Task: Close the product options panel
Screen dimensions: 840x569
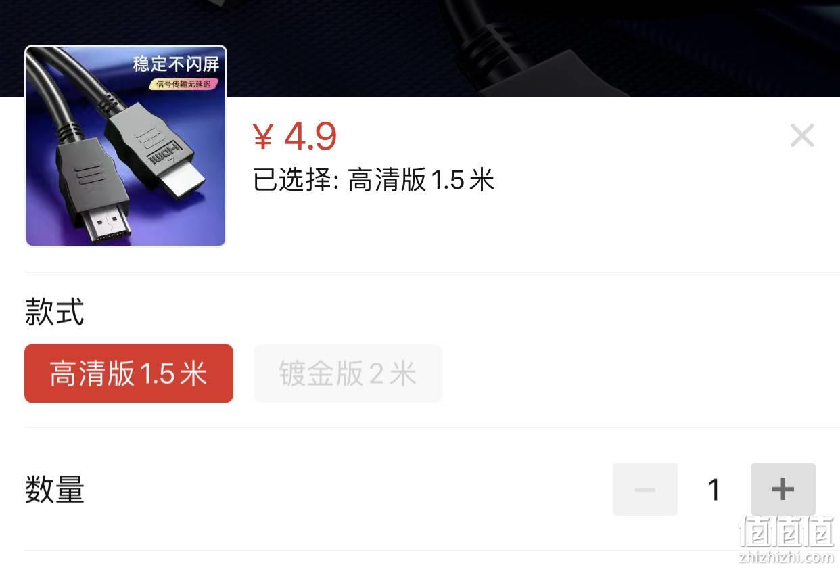Action: tap(802, 136)
